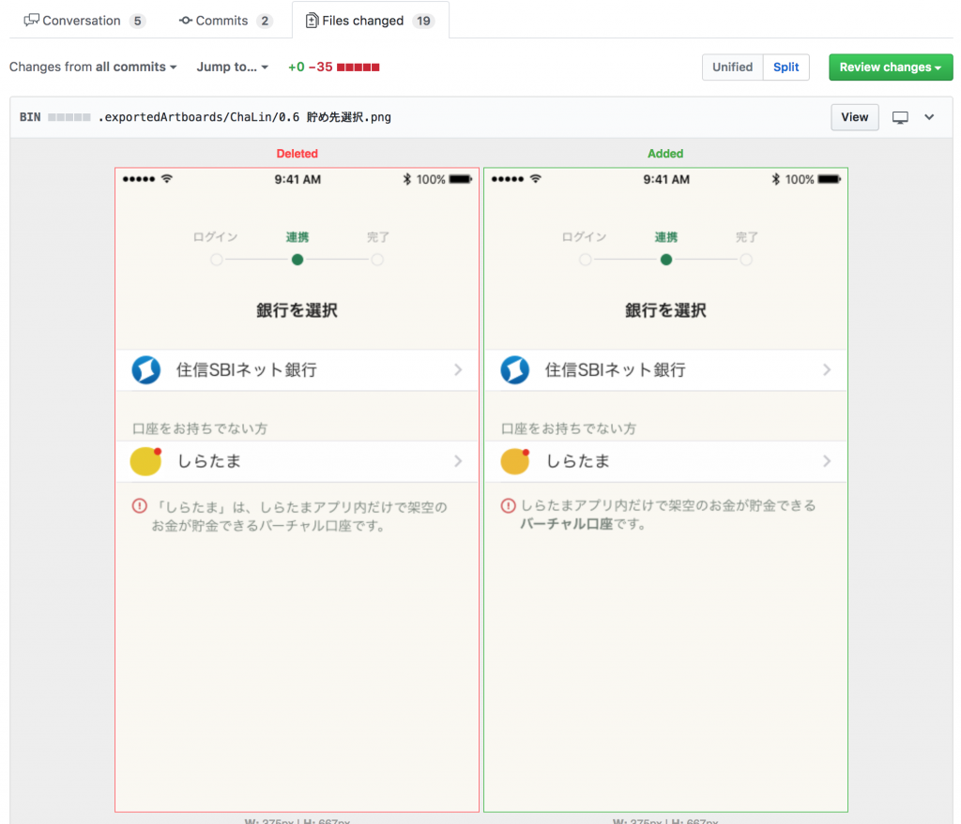The height and width of the screenshot is (824, 961).
Task: Click battery icon in Added image status bar
Action: 830,179
